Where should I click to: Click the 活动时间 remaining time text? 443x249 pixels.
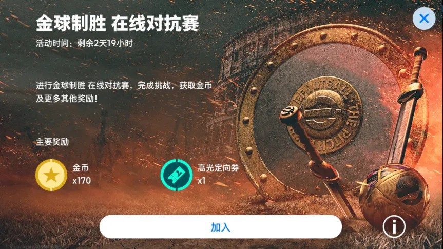(84, 43)
